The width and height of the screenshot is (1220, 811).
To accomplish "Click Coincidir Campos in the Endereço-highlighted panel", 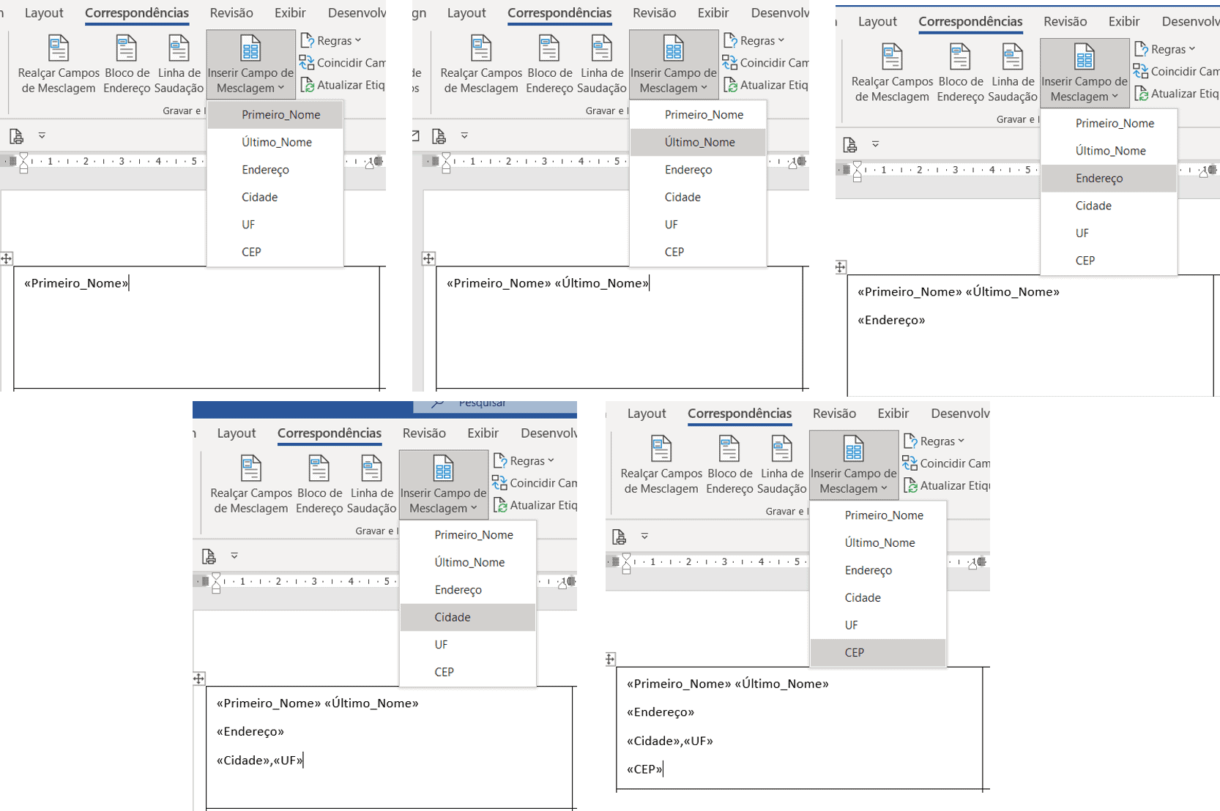I will pyautogui.click(x=1175, y=72).
